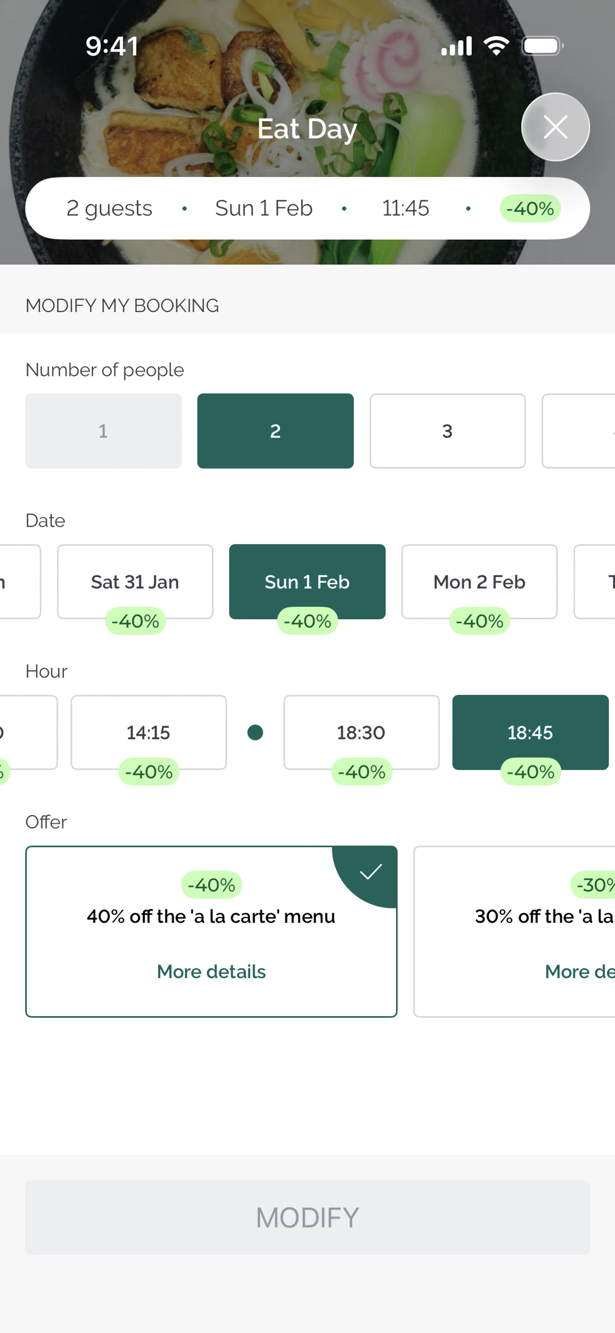Image resolution: width=615 pixels, height=1333 pixels.
Task: Tap the -40% badge under Sat 31 Jan
Action: point(135,621)
